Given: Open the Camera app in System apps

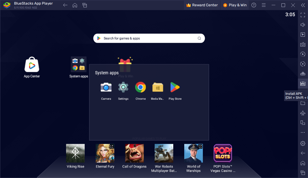Looking at the screenshot, I should [x=106, y=87].
